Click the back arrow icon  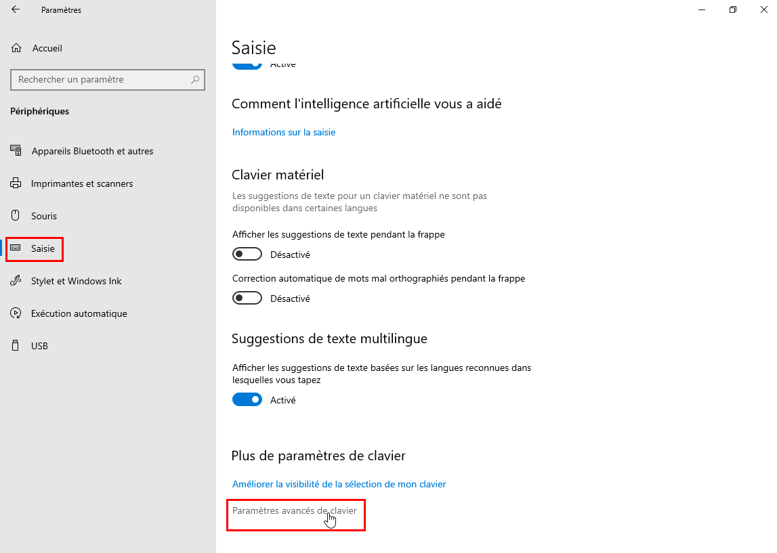pos(16,9)
